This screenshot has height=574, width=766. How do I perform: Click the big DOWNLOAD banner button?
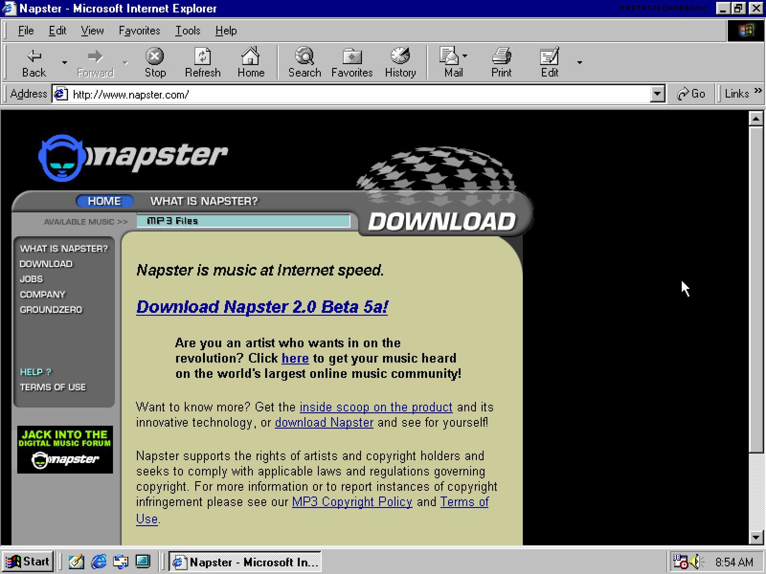441,221
